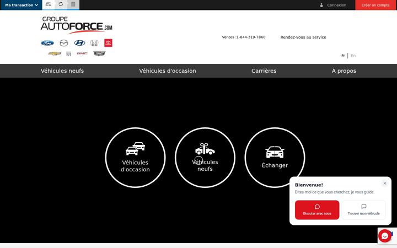397x248 pixels.
Task: Expand the Ma transaction dropdown
Action: [22, 5]
